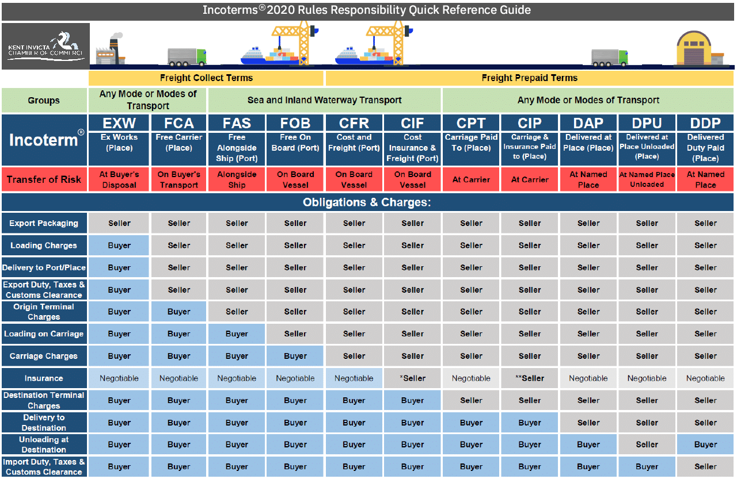The width and height of the screenshot is (737, 479).
Task: Click the EXW Incoterm header
Action: pyautogui.click(x=119, y=123)
